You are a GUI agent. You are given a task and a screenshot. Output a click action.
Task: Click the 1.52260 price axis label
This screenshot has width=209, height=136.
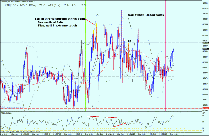[x=206, y=8]
